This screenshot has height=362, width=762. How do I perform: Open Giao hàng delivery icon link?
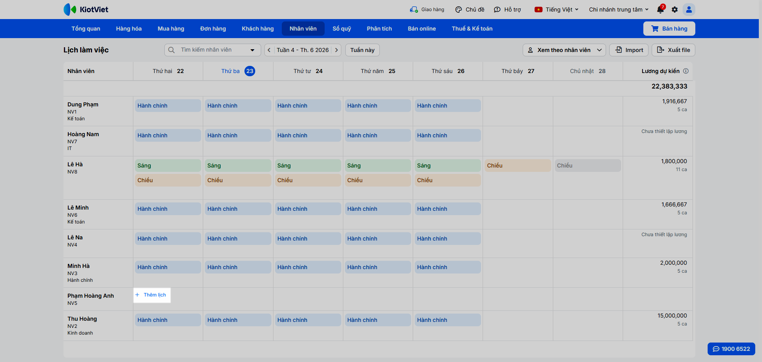[x=427, y=10]
